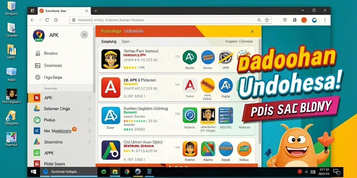
Task: Go back in the browser
Action: pyautogui.click(x=32, y=20)
